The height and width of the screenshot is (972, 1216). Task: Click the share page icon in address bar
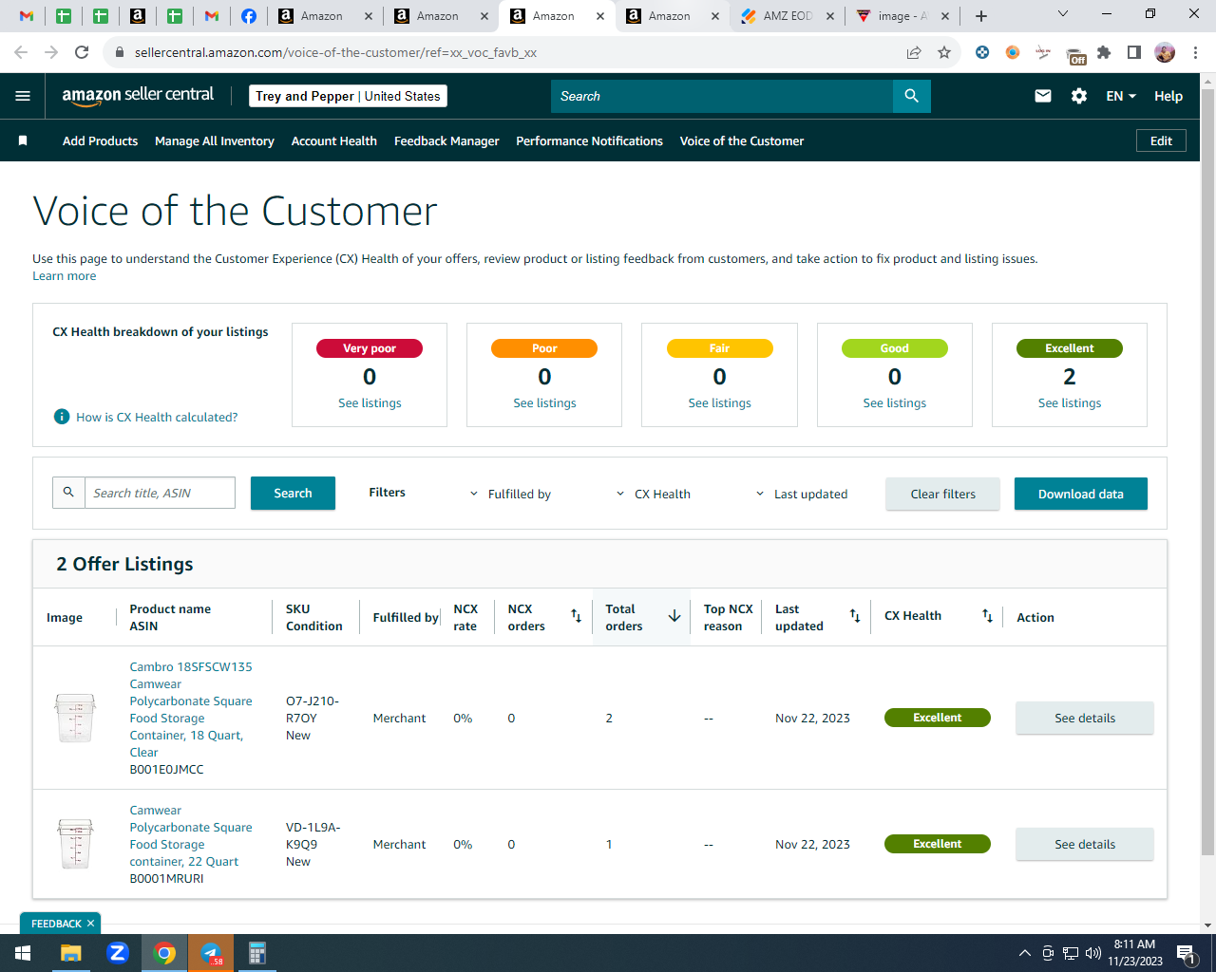click(x=914, y=52)
